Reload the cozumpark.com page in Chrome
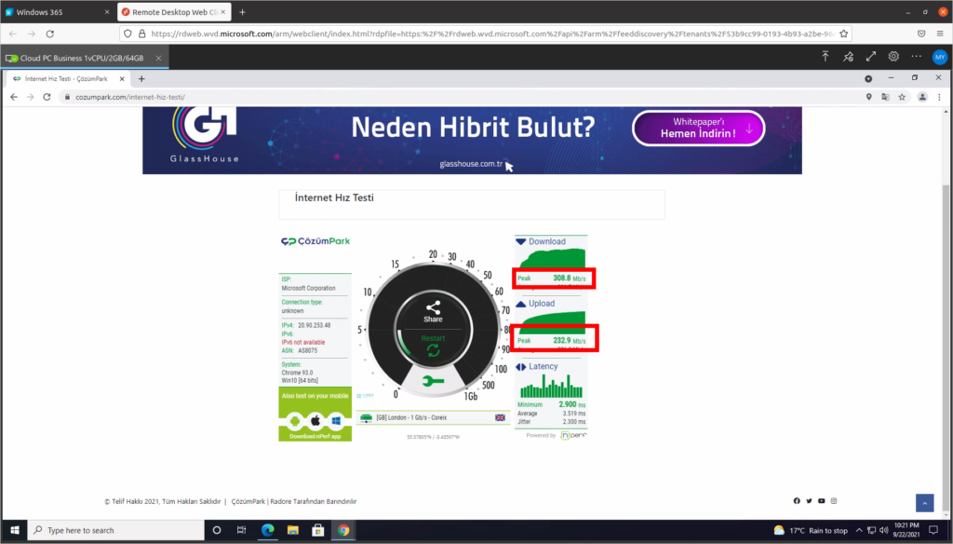 [x=47, y=97]
